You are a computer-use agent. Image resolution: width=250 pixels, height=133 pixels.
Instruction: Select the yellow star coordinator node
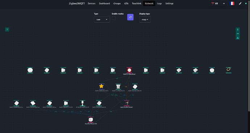click(101, 86)
